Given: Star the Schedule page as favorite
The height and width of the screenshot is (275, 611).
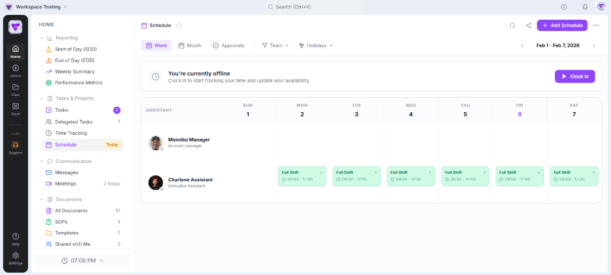Looking at the screenshot, I should 179,25.
